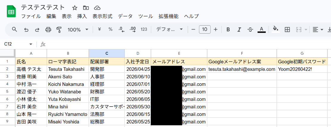Print the spreadsheet
Viewport: 331px width, 127px height.
tap(48, 29)
